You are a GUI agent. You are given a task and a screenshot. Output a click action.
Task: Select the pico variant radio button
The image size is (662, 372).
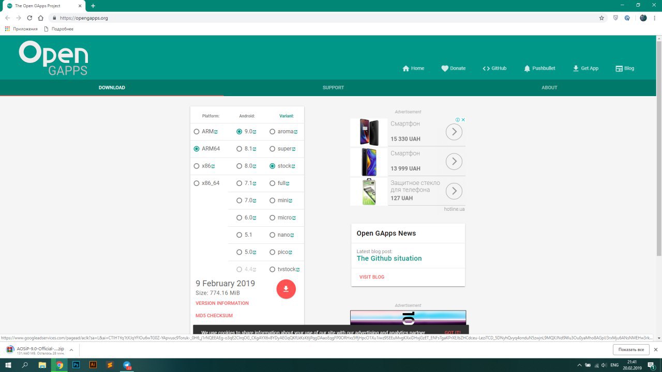(273, 252)
